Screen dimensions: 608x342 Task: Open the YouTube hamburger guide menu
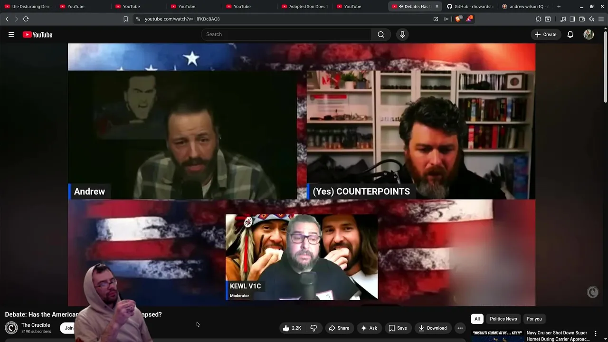pyautogui.click(x=11, y=35)
